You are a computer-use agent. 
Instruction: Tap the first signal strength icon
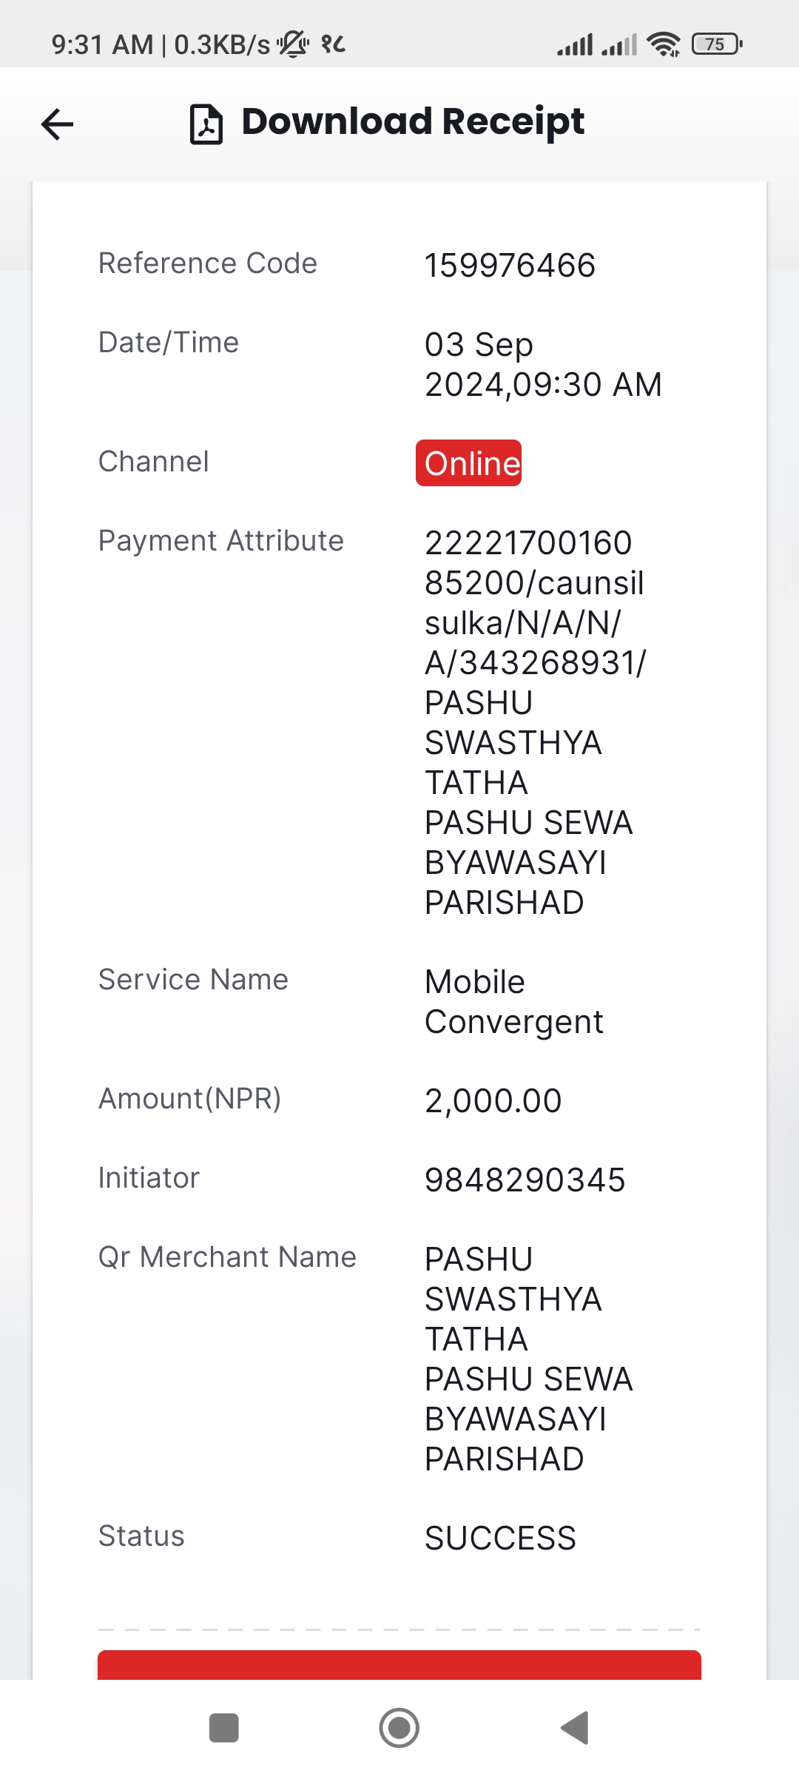click(575, 44)
